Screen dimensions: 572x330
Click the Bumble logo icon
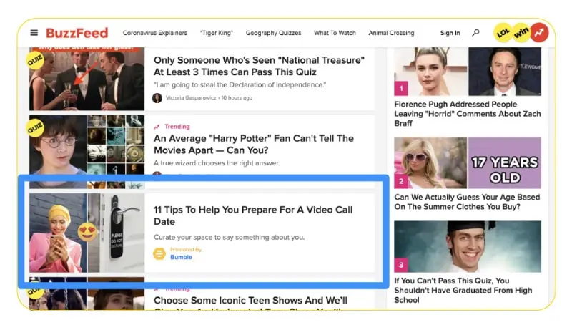point(159,253)
